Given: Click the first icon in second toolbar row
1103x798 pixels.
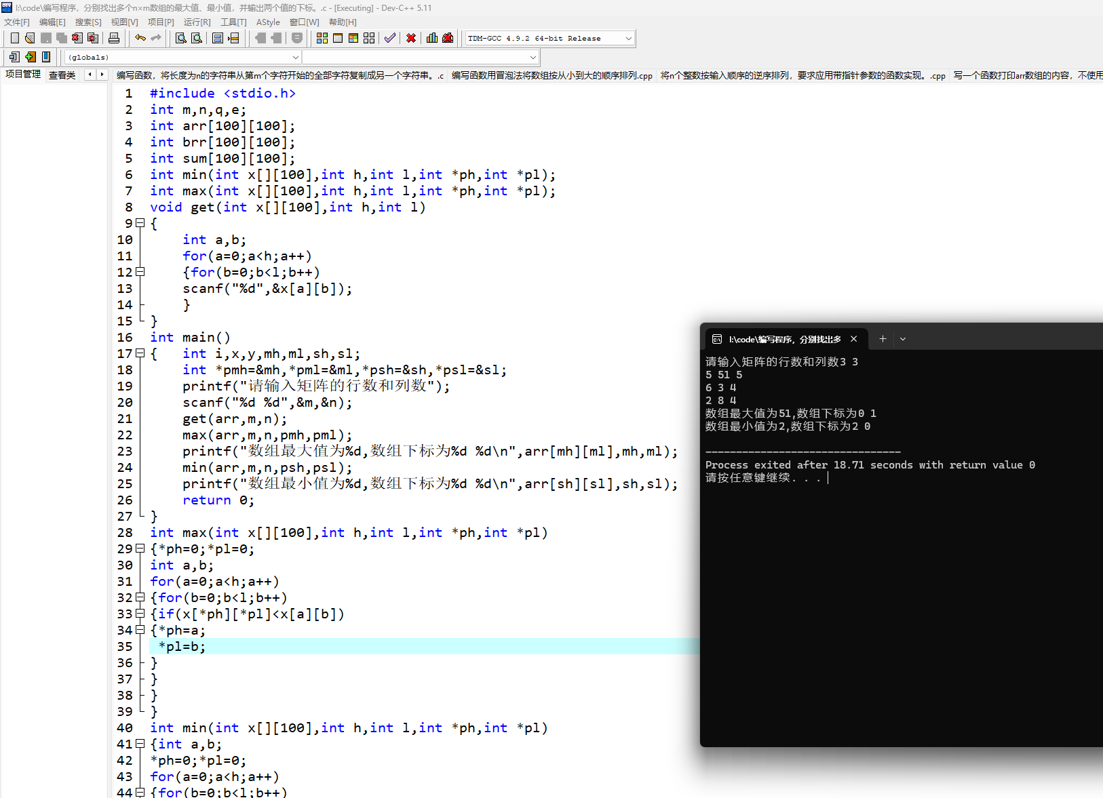Looking at the screenshot, I should [x=15, y=57].
